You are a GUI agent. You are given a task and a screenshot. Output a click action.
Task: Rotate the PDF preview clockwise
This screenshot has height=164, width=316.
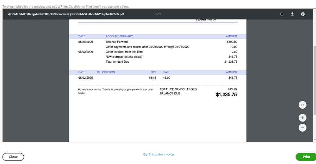(282, 14)
